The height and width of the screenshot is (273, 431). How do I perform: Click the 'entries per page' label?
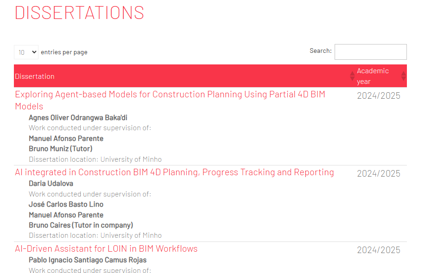click(64, 52)
